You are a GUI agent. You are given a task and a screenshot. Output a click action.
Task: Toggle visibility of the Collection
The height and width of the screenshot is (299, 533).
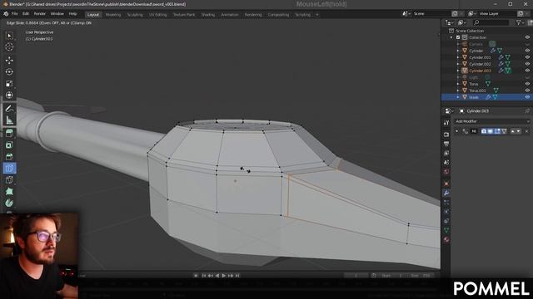click(x=527, y=37)
